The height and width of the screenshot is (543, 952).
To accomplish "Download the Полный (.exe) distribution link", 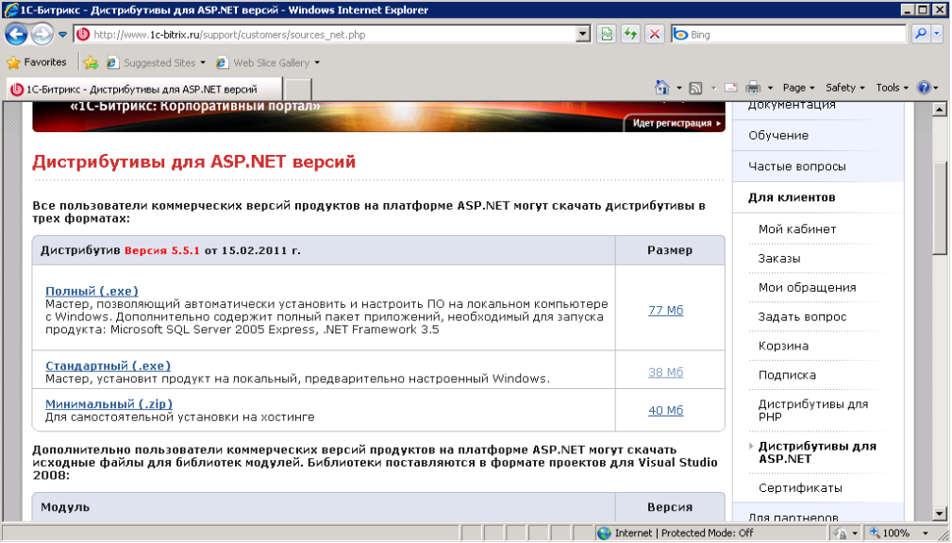I will [x=92, y=291].
